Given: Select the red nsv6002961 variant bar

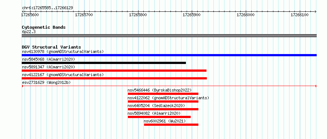Looking at the screenshot, I should click(171, 125).
